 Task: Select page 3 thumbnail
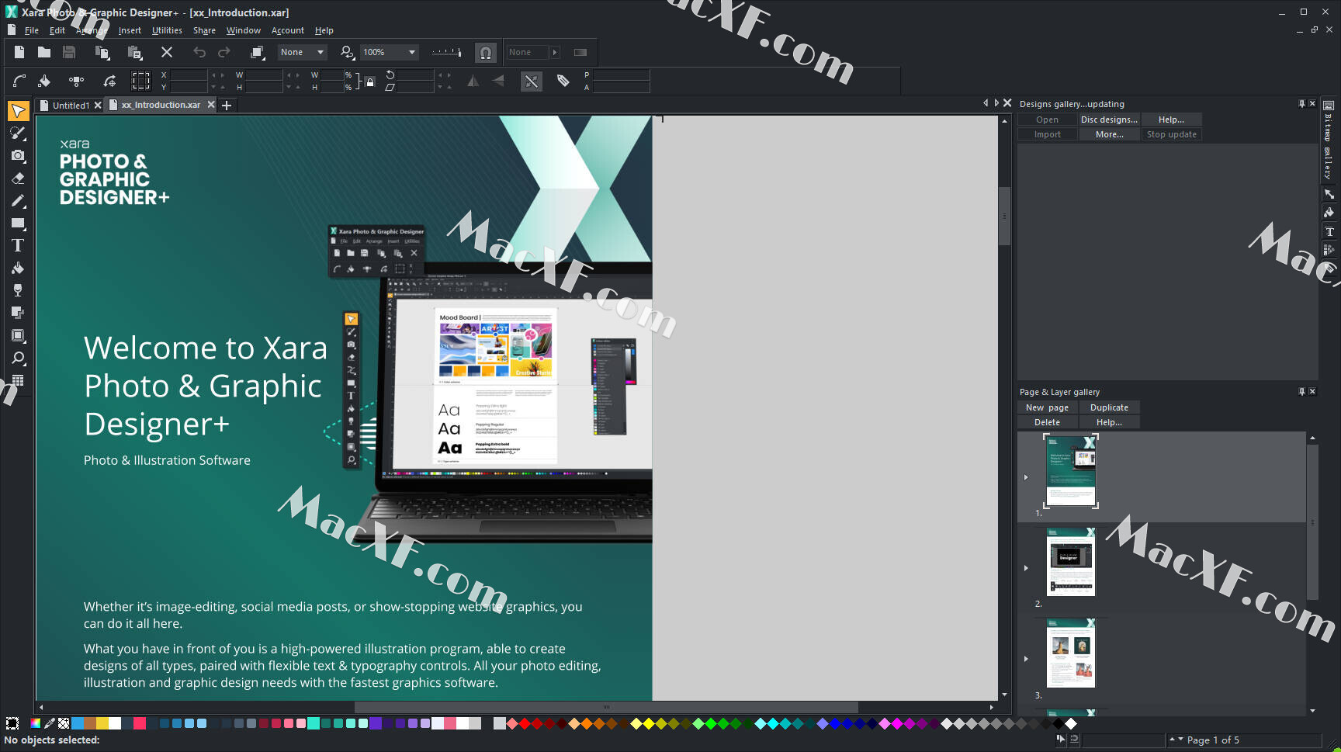pos(1071,653)
